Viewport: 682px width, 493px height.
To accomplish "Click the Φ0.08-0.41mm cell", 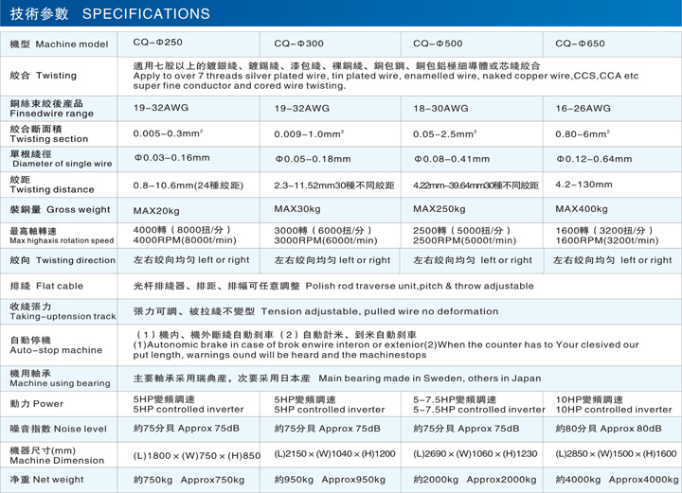I will [x=452, y=159].
